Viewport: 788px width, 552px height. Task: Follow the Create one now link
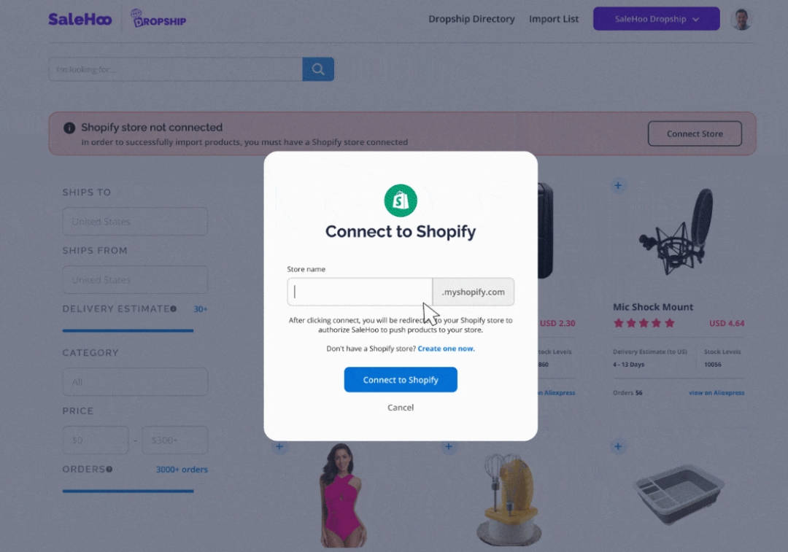pyautogui.click(x=446, y=349)
